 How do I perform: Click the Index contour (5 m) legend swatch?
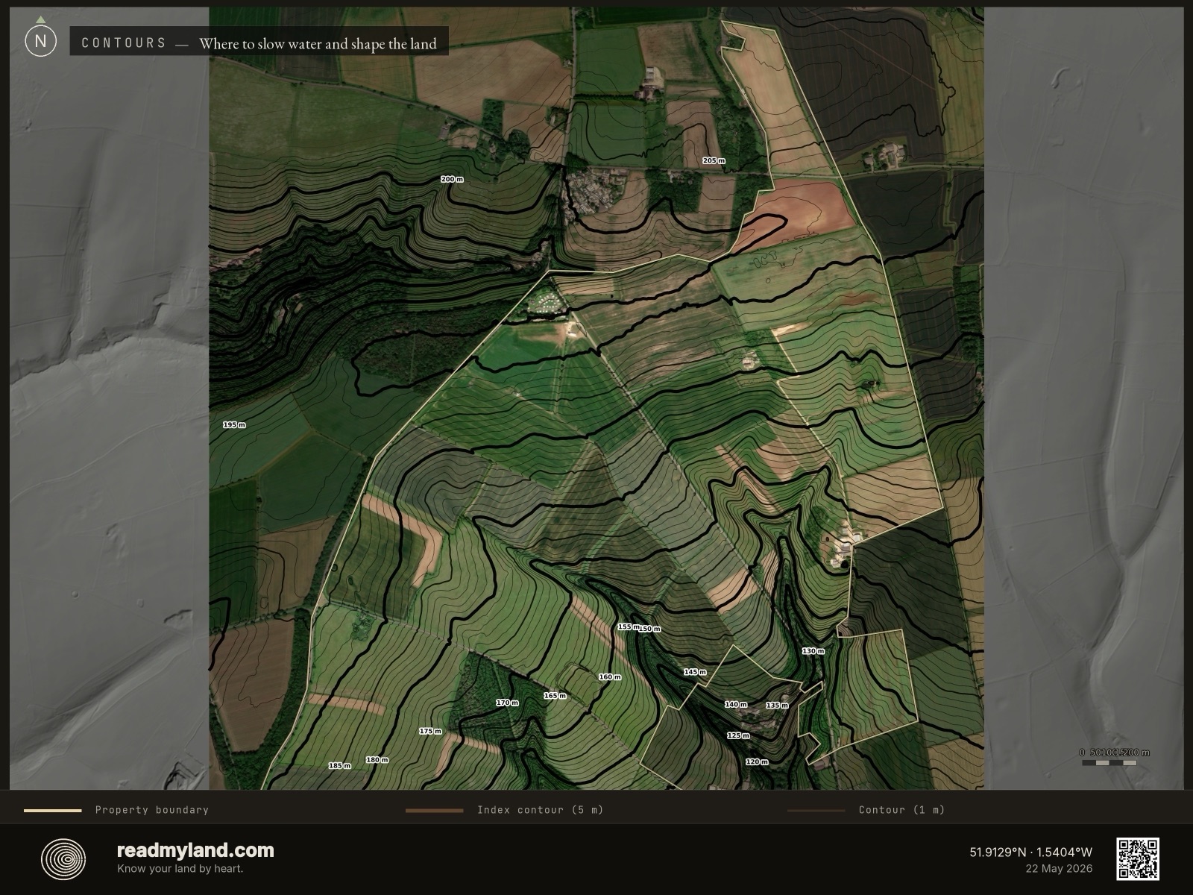(x=435, y=810)
